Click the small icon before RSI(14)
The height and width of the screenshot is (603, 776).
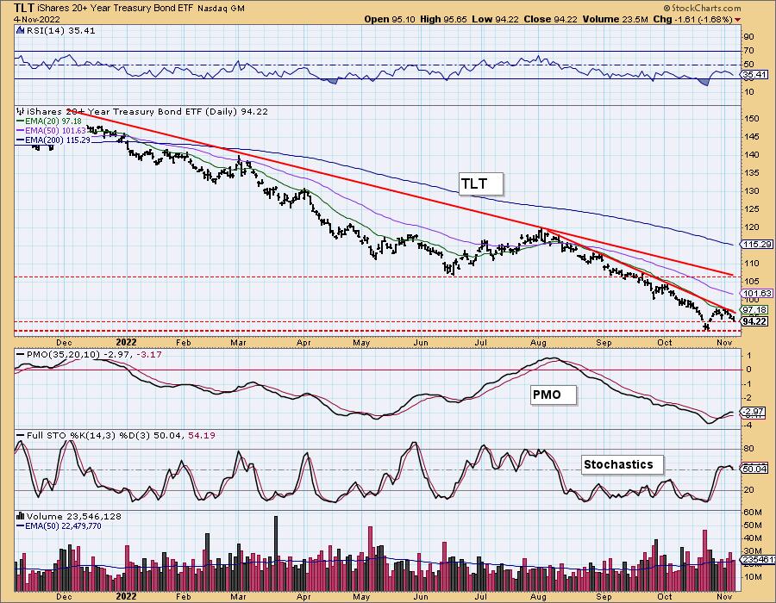tap(21, 30)
